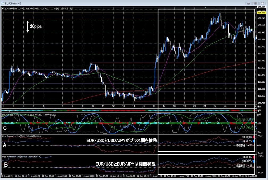Click the blue USDJPYm legend color swatch
This screenshot has width=268, height=180.
(x=254, y=141)
